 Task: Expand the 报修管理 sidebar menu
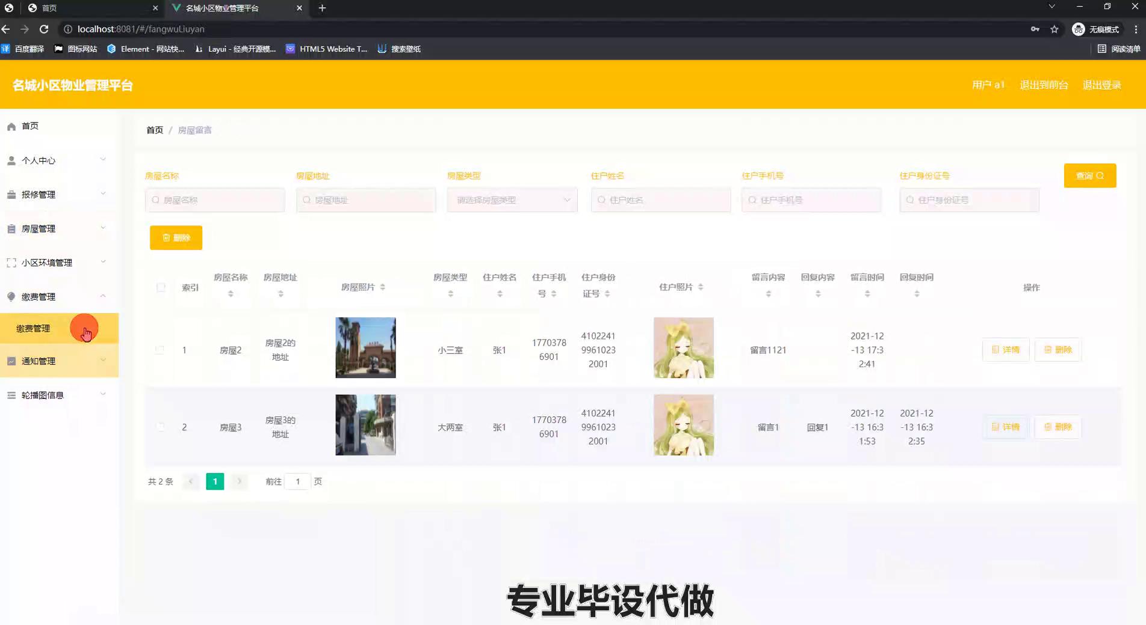[58, 194]
